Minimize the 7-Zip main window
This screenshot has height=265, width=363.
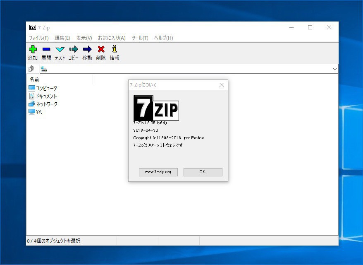(x=291, y=27)
